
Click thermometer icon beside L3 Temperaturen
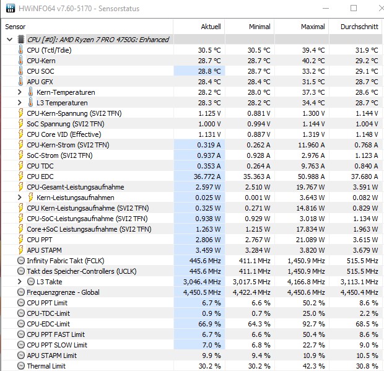(x=30, y=103)
